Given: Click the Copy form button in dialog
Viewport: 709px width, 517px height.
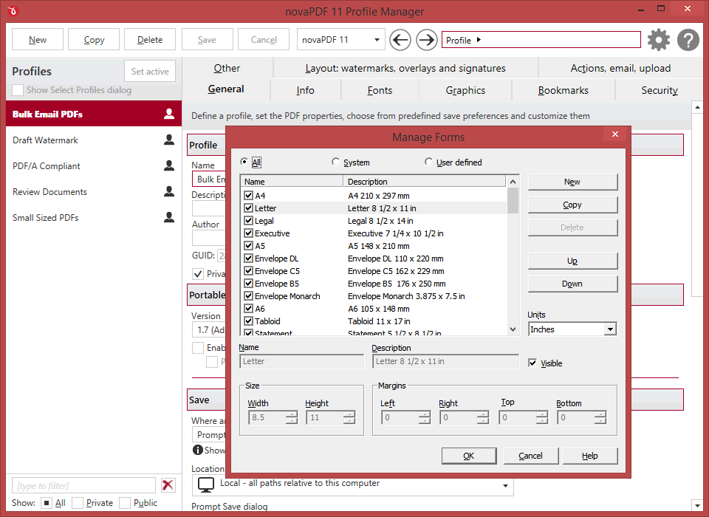Looking at the screenshot, I should [x=572, y=205].
